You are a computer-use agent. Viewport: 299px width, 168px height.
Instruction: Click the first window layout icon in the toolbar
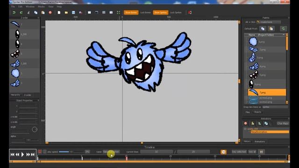(89, 13)
